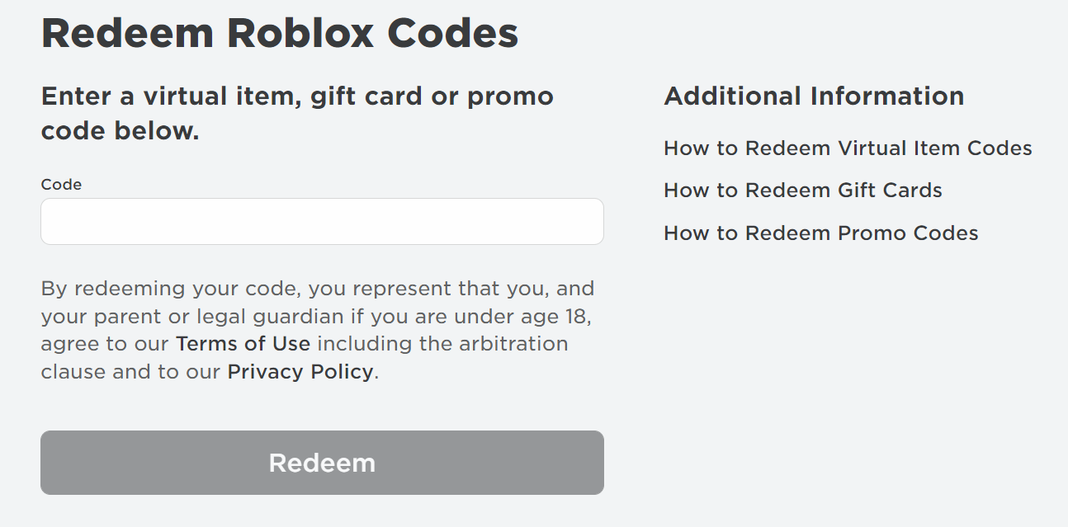Click the Additional Information heading
The height and width of the screenshot is (527, 1068).
click(814, 96)
